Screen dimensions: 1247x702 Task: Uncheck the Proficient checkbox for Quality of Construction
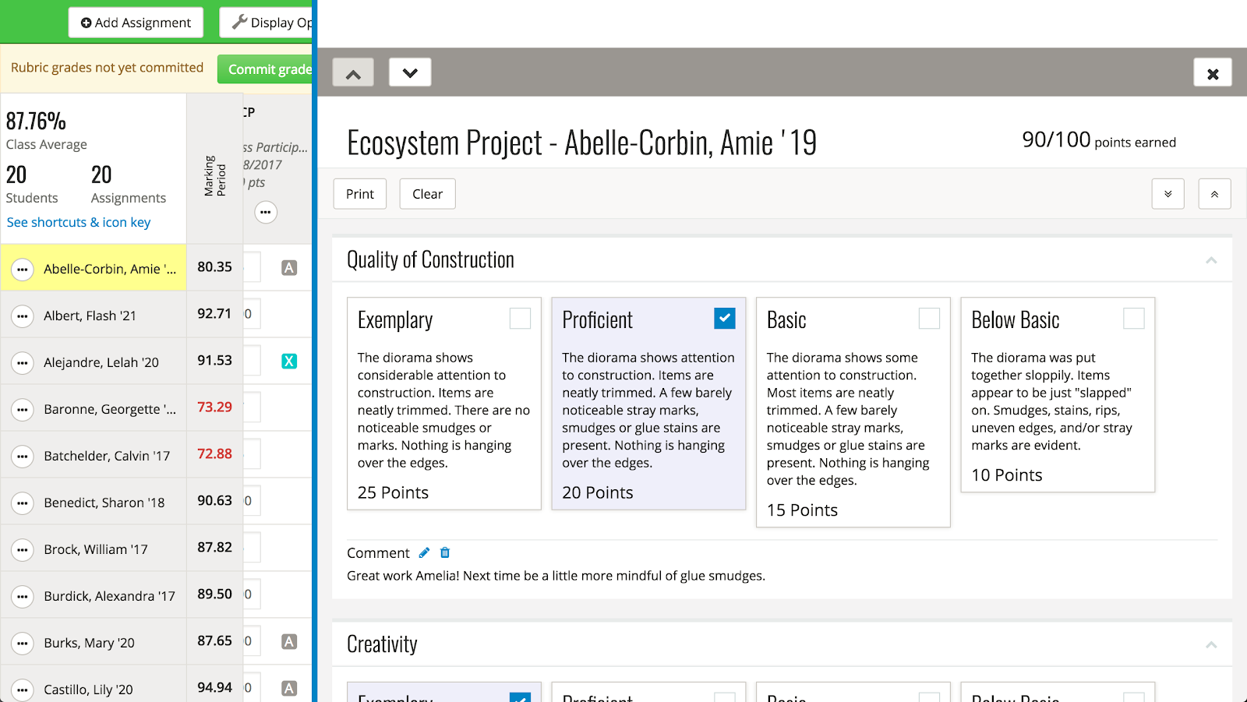pos(724,318)
